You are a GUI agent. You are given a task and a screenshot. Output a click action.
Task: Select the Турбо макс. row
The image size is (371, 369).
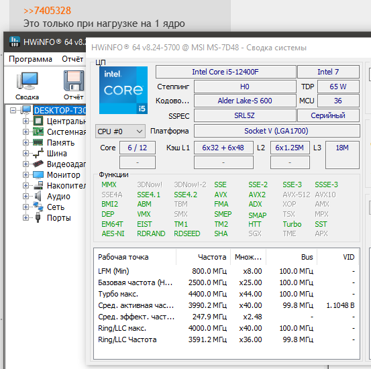(x=227, y=294)
